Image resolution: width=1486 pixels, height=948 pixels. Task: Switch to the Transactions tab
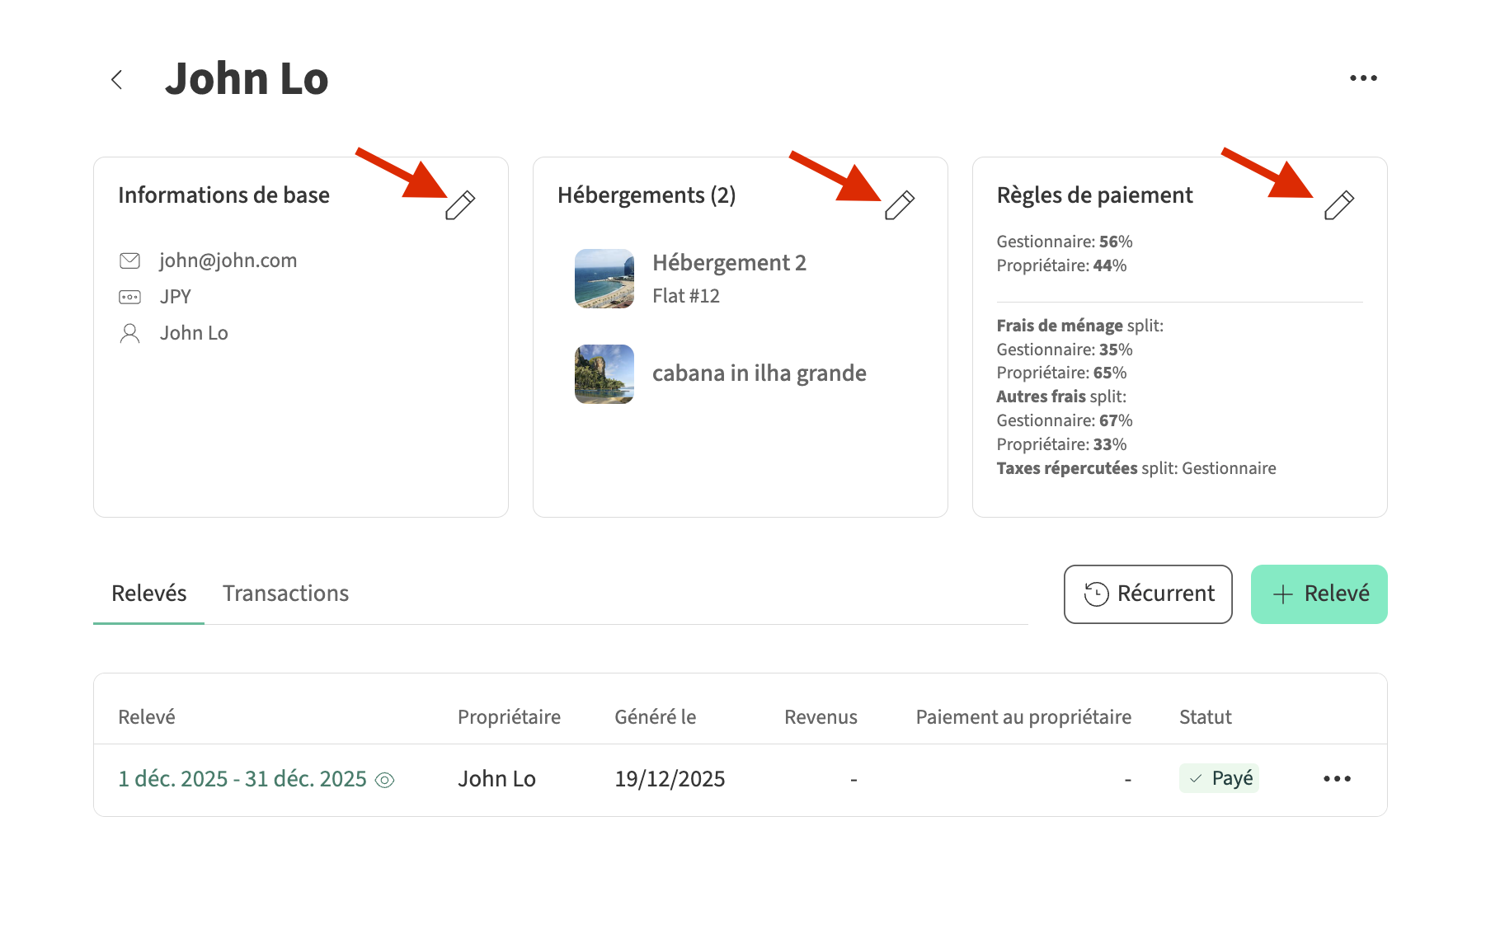click(x=285, y=594)
